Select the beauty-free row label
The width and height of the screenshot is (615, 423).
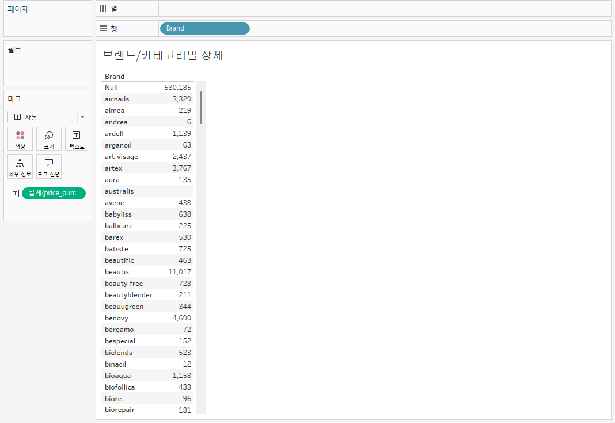click(x=124, y=284)
